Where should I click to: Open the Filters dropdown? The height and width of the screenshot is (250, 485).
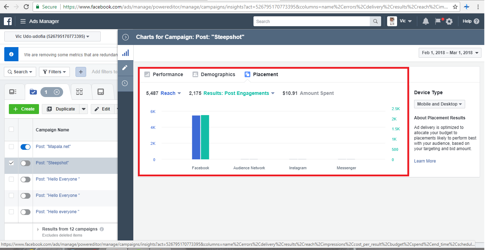(x=54, y=72)
